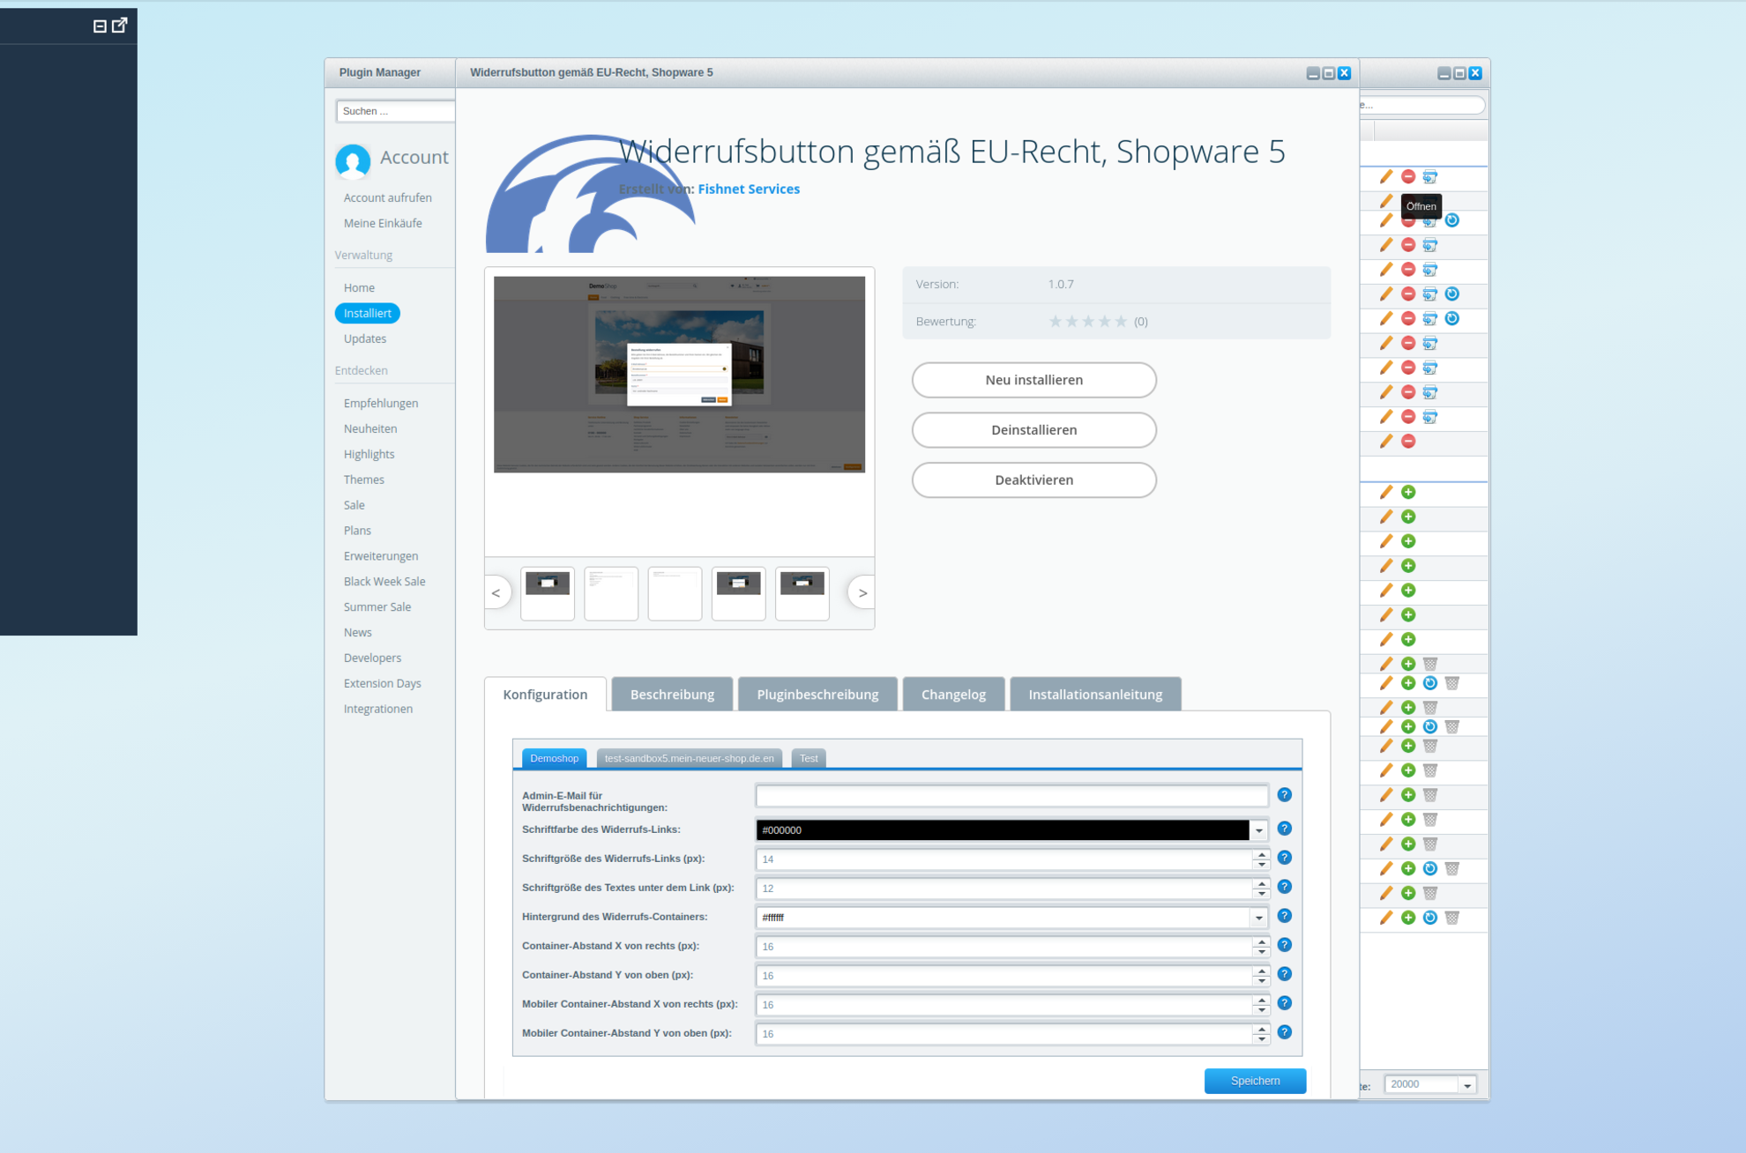Viewport: 1746px width, 1153px height.
Task: Click the Deinstallieren button
Action: point(1033,430)
